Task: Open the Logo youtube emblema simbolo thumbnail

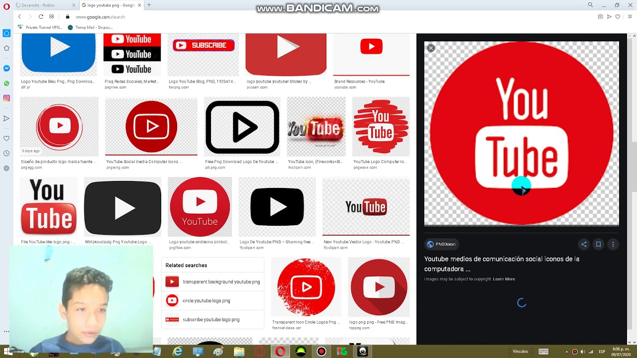Action: [200, 206]
